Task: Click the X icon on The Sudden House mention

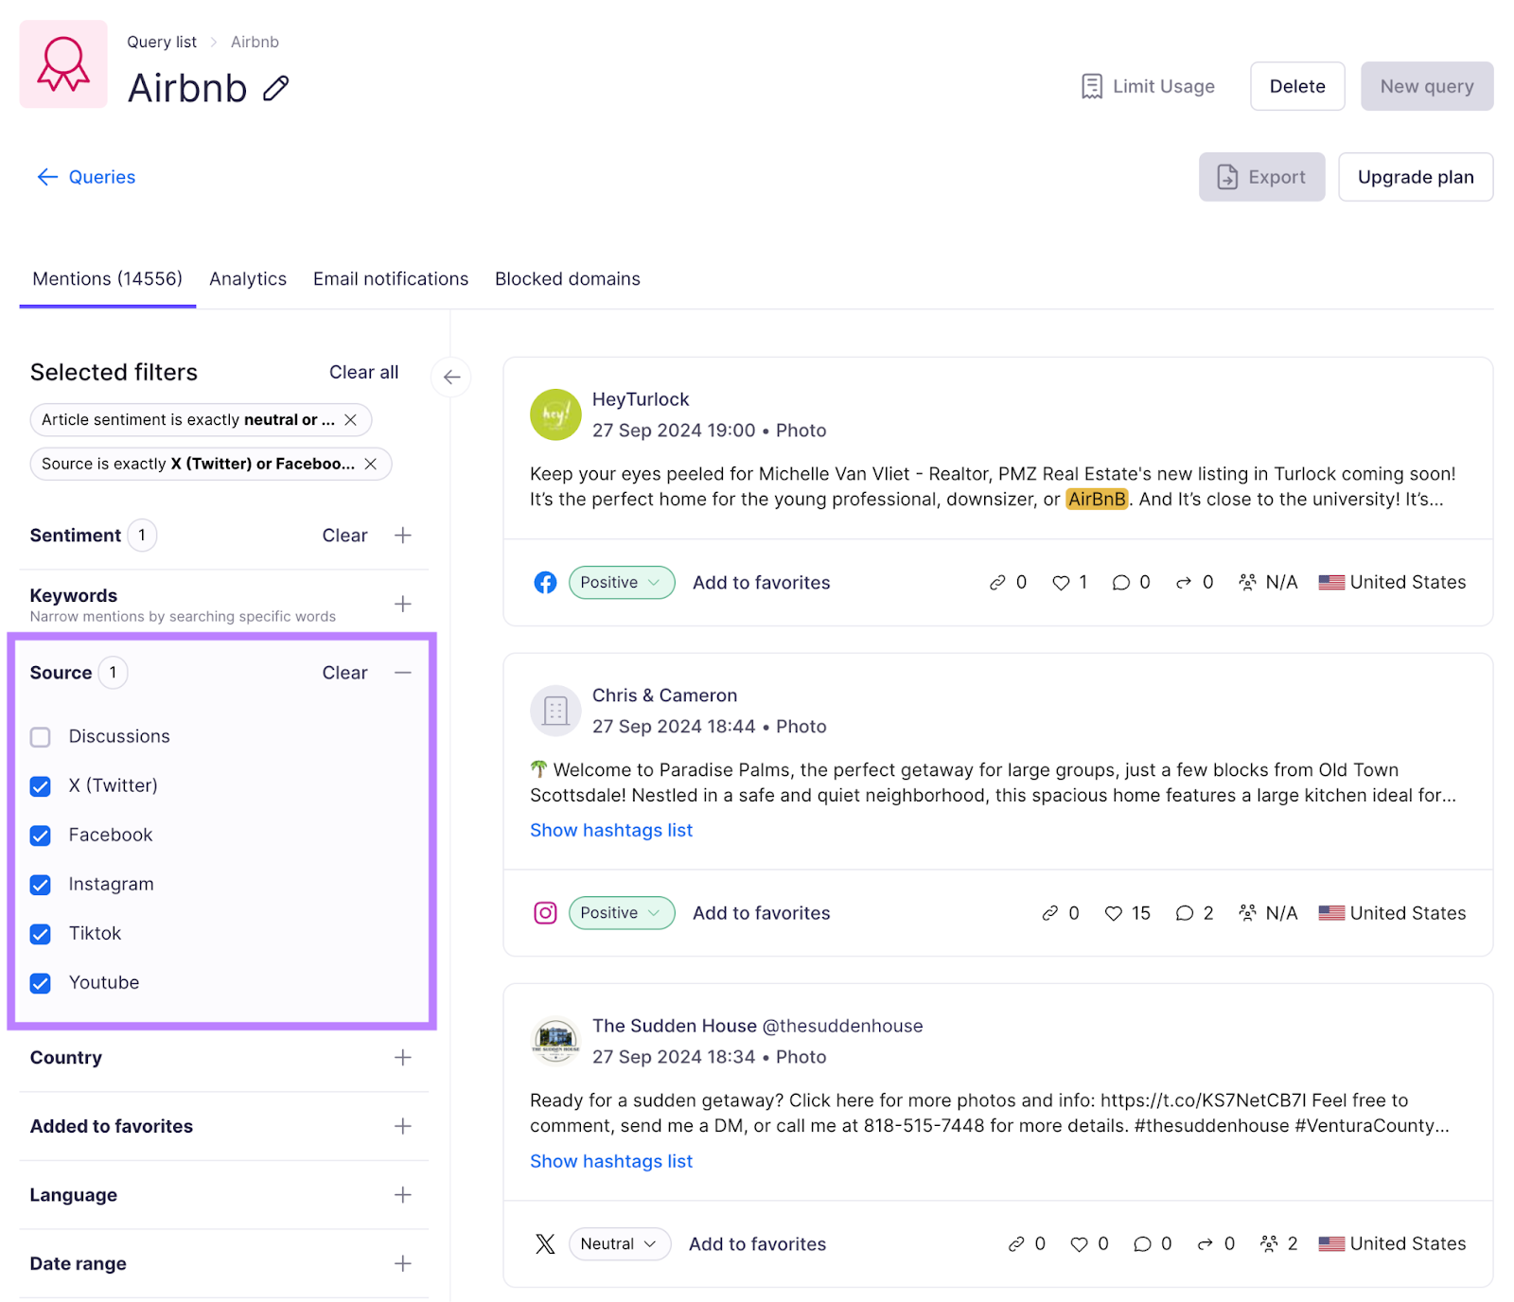Action: (545, 1243)
